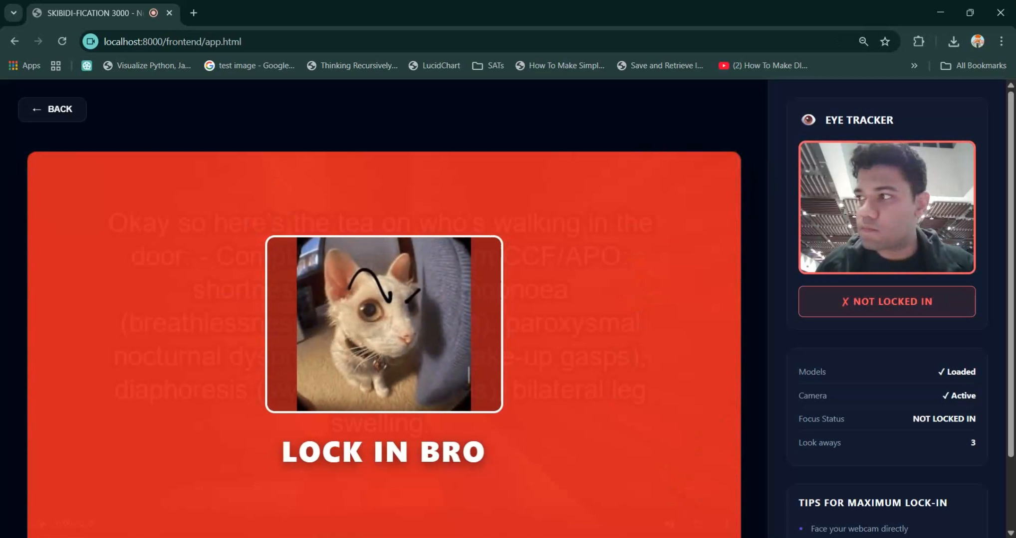Click the page's vertical scrollbar
Image resolution: width=1016 pixels, height=538 pixels.
point(1011,274)
